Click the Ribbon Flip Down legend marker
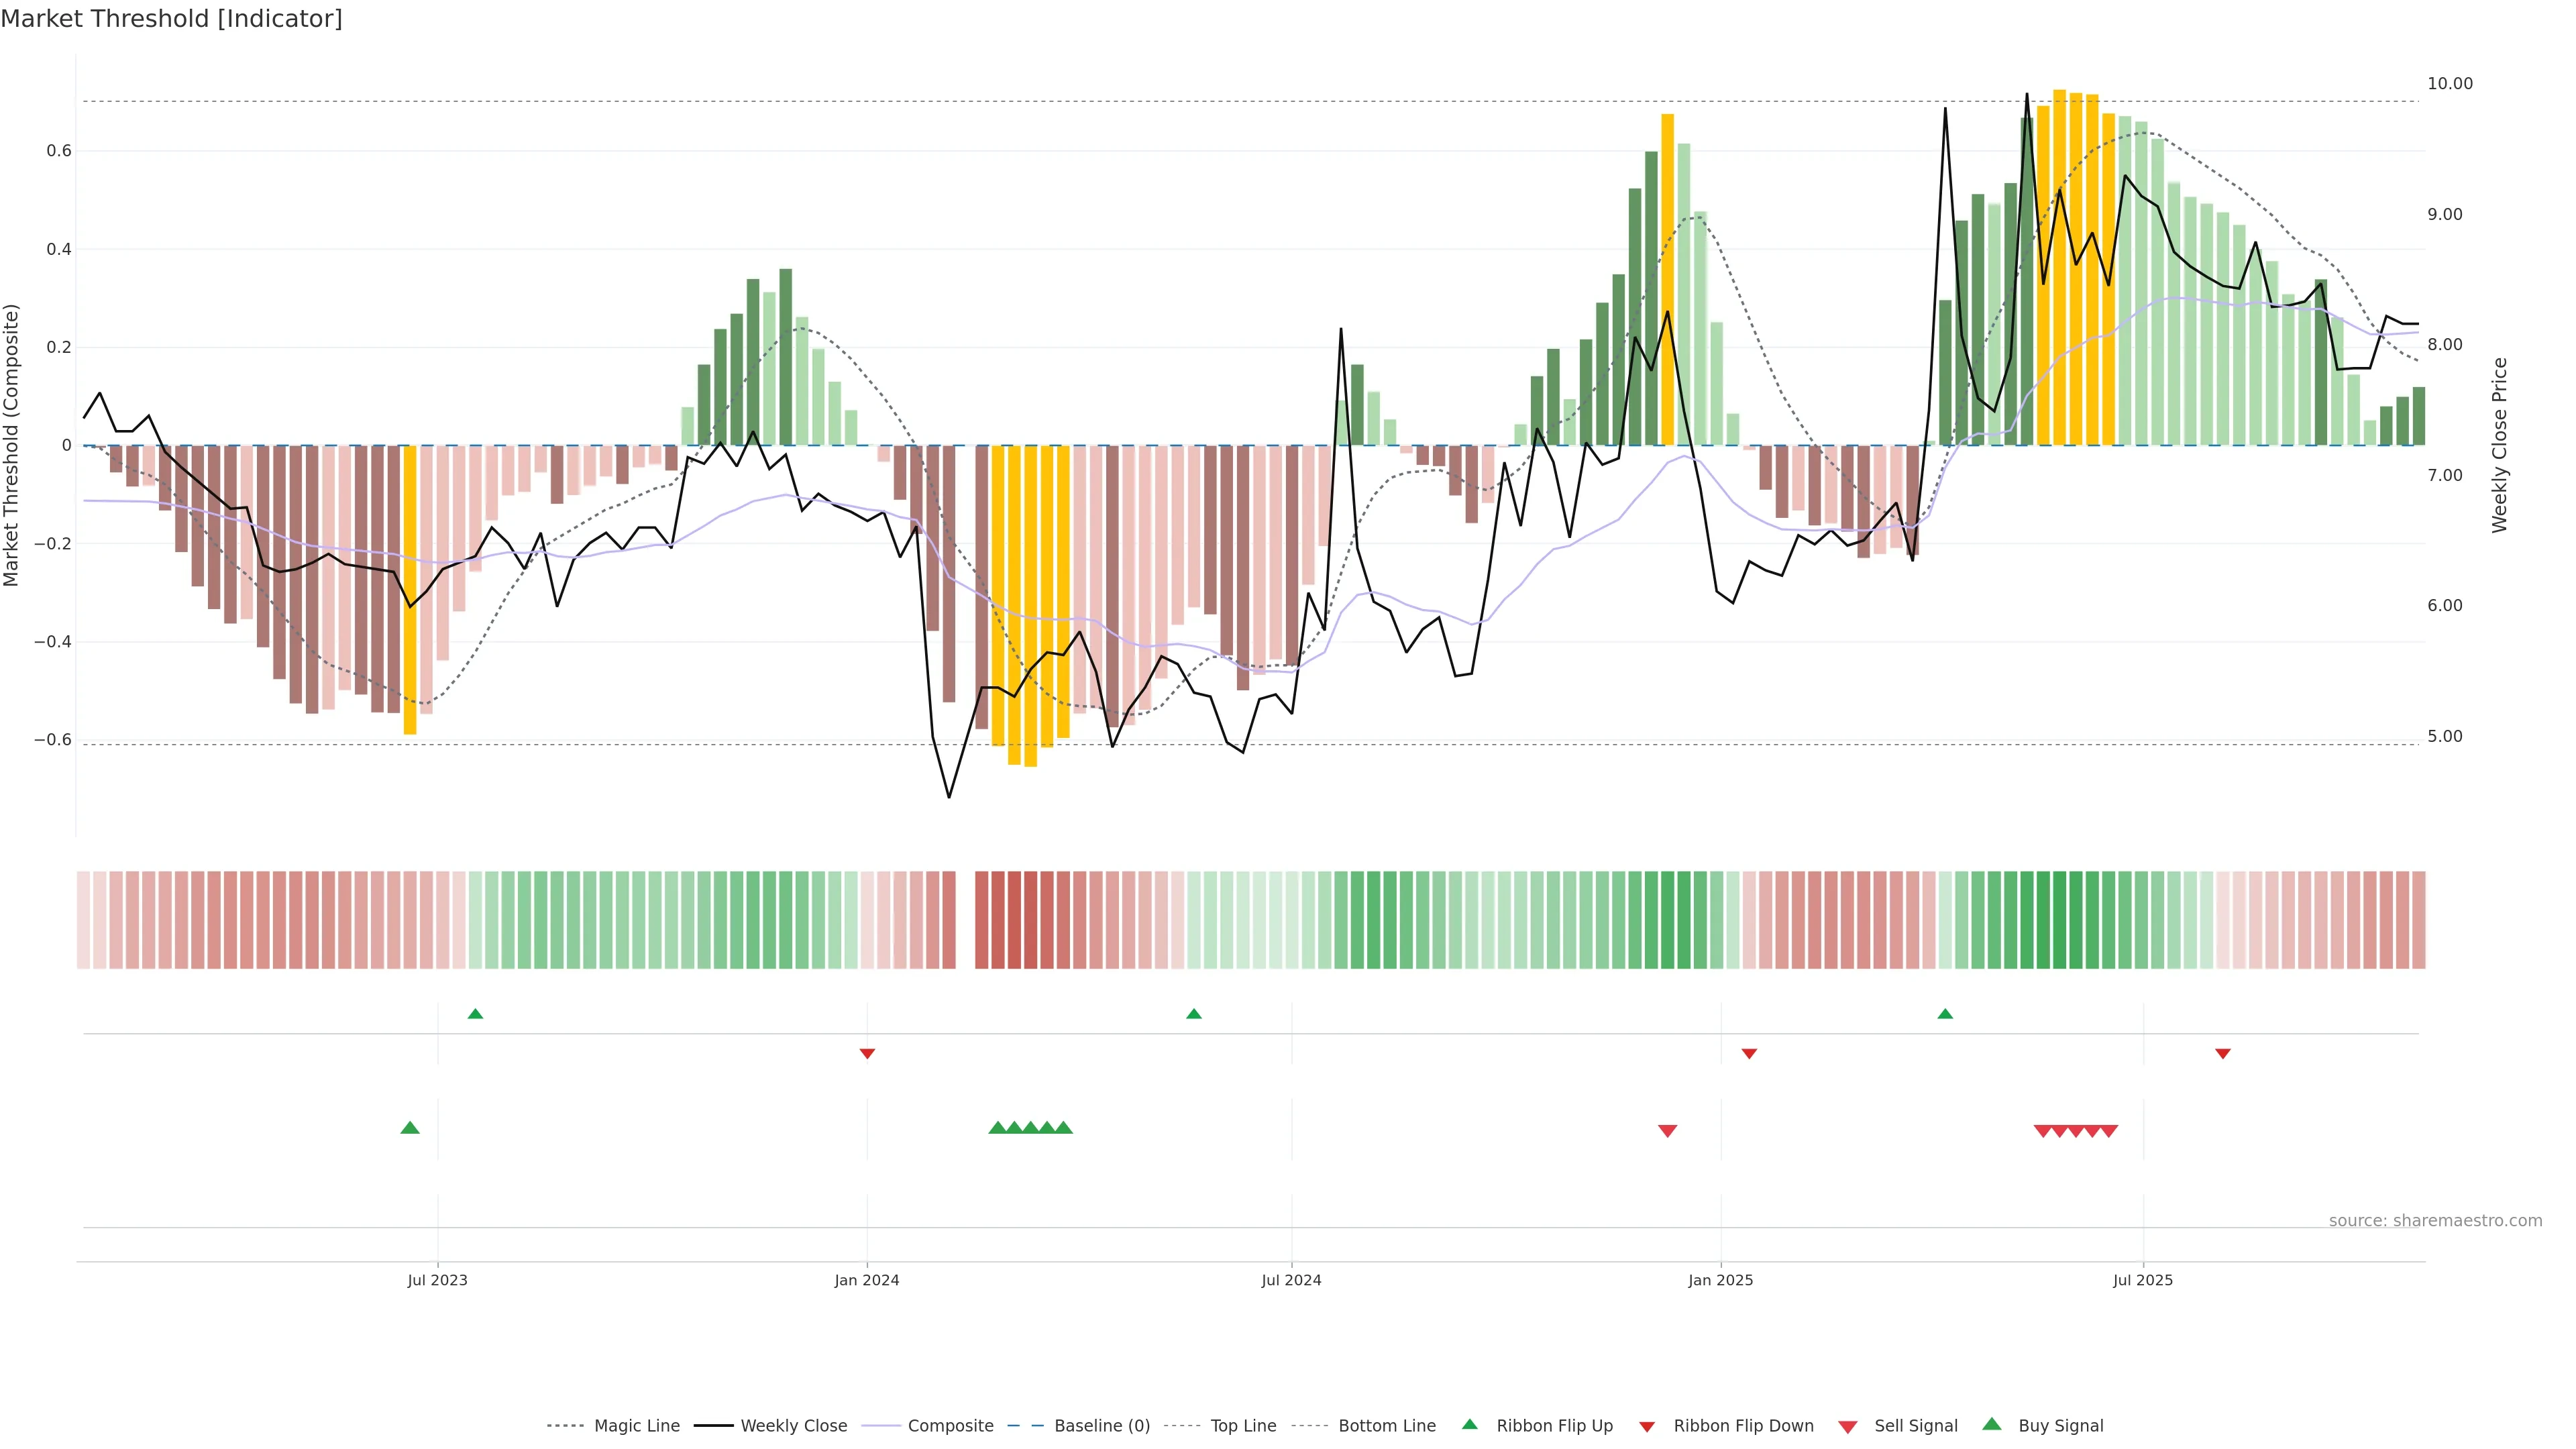The image size is (2576, 1449). coord(1646,1426)
